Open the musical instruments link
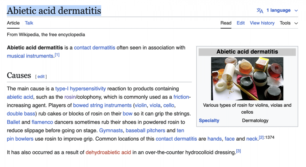 (x=30, y=56)
